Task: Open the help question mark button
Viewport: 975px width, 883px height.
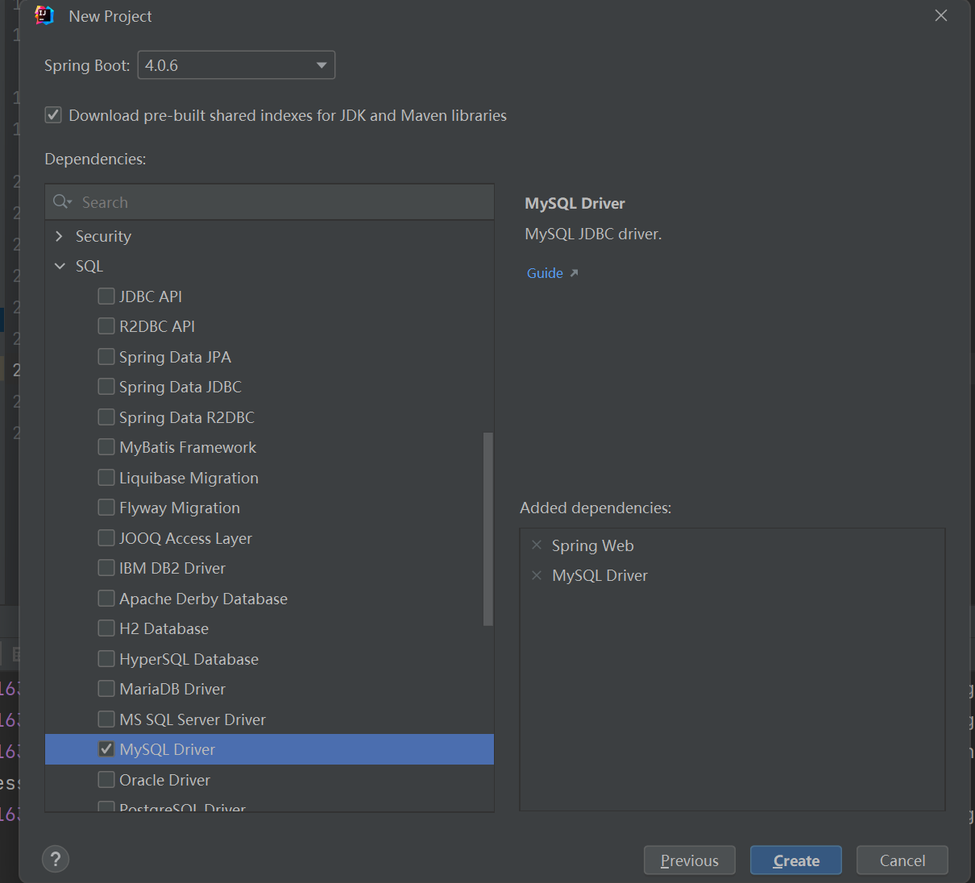Action: click(56, 859)
